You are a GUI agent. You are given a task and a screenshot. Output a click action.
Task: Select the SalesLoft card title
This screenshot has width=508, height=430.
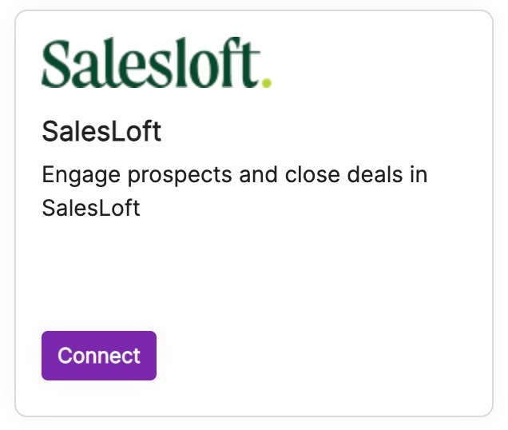[x=101, y=132]
